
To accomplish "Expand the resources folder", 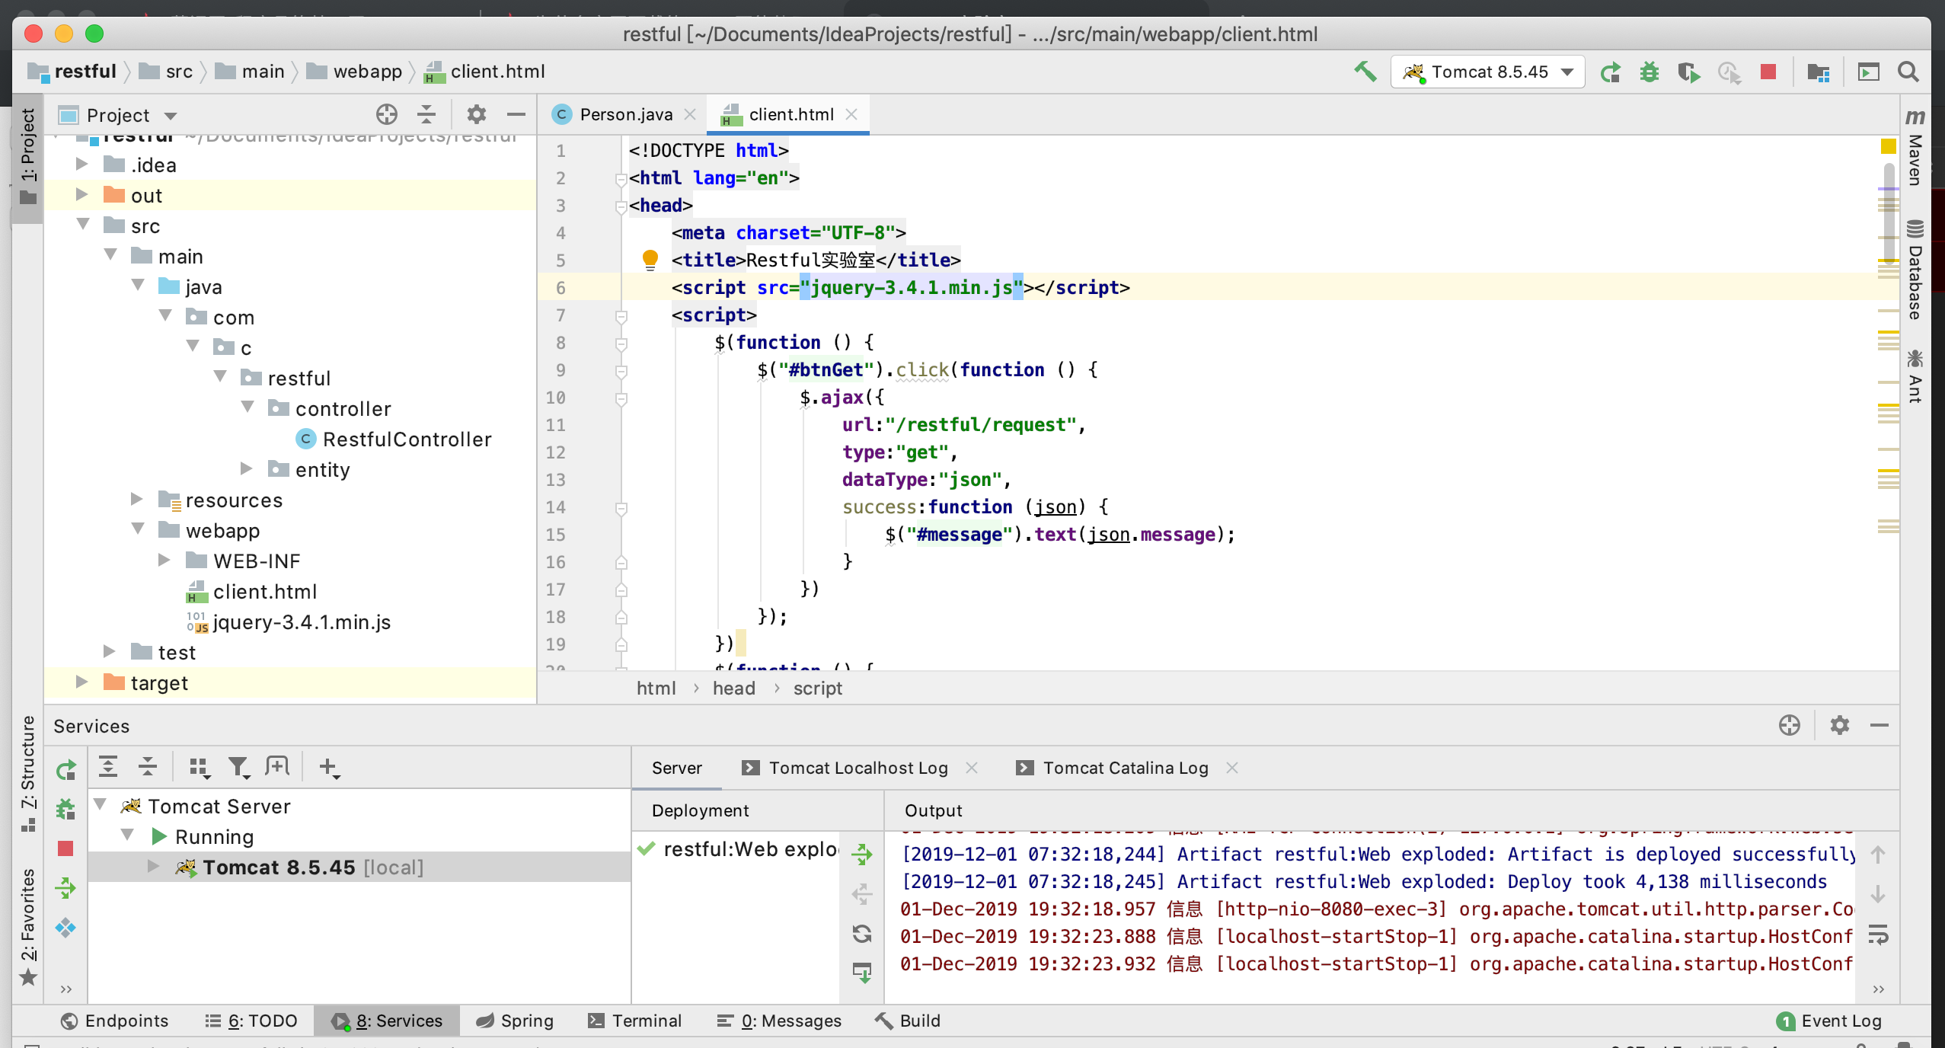I will (x=137, y=499).
